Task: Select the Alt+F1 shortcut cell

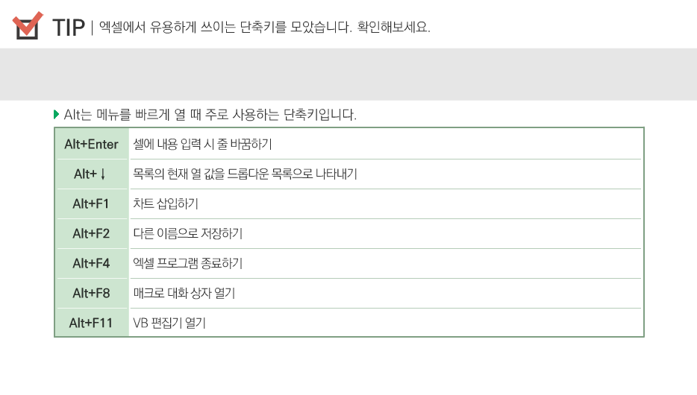Action: tap(92, 203)
